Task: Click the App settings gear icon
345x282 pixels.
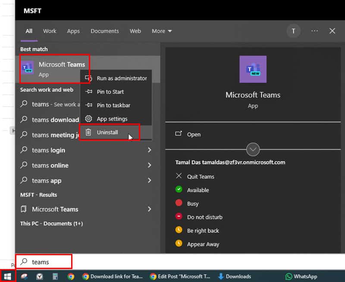Action: click(x=88, y=118)
